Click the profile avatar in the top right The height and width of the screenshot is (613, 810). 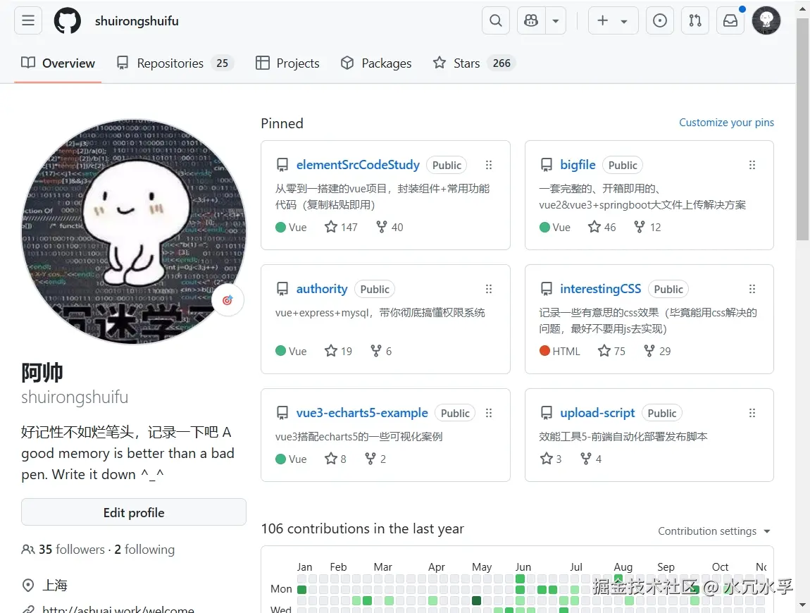[x=766, y=20]
